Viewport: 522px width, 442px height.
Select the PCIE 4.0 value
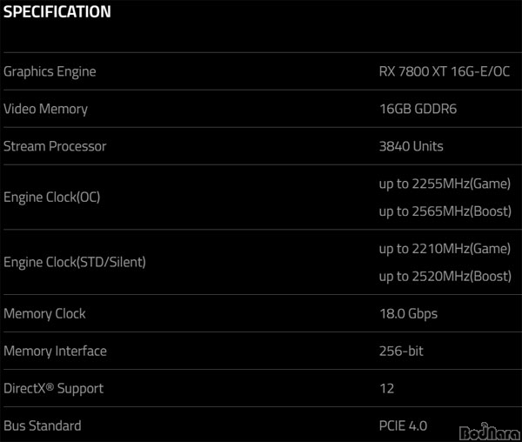(403, 425)
